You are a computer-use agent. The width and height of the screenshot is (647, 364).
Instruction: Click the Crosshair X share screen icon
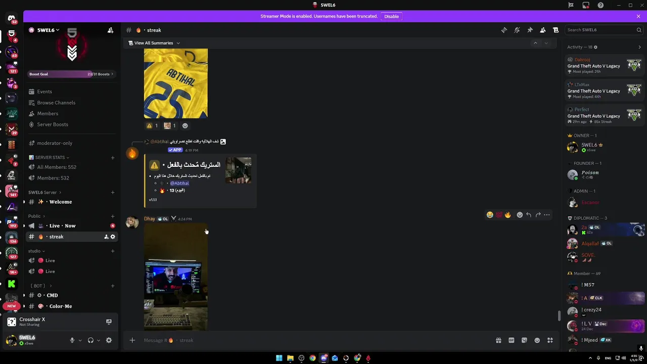(x=109, y=322)
